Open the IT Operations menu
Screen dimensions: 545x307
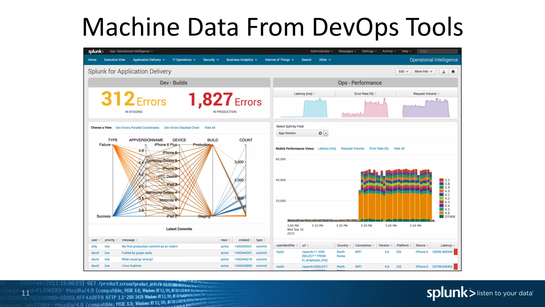tap(184, 60)
